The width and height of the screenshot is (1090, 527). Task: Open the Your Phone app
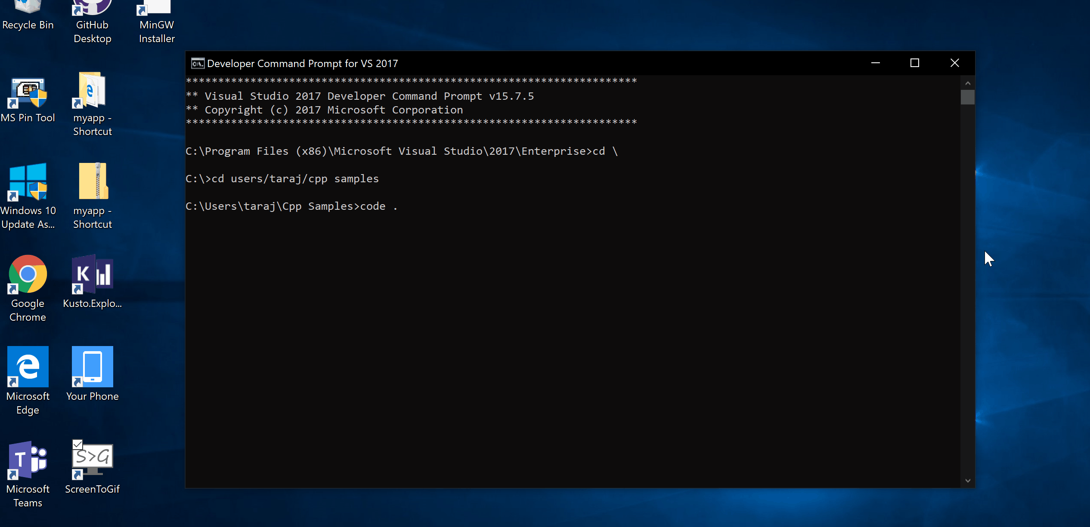click(92, 367)
